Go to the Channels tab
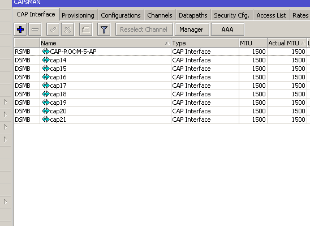 [160, 15]
